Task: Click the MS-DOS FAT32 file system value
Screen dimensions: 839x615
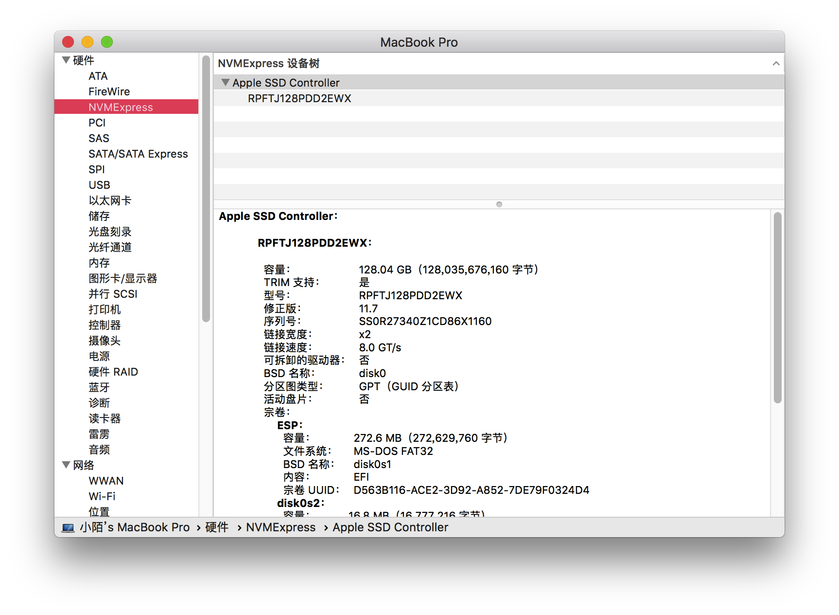Action: (393, 452)
